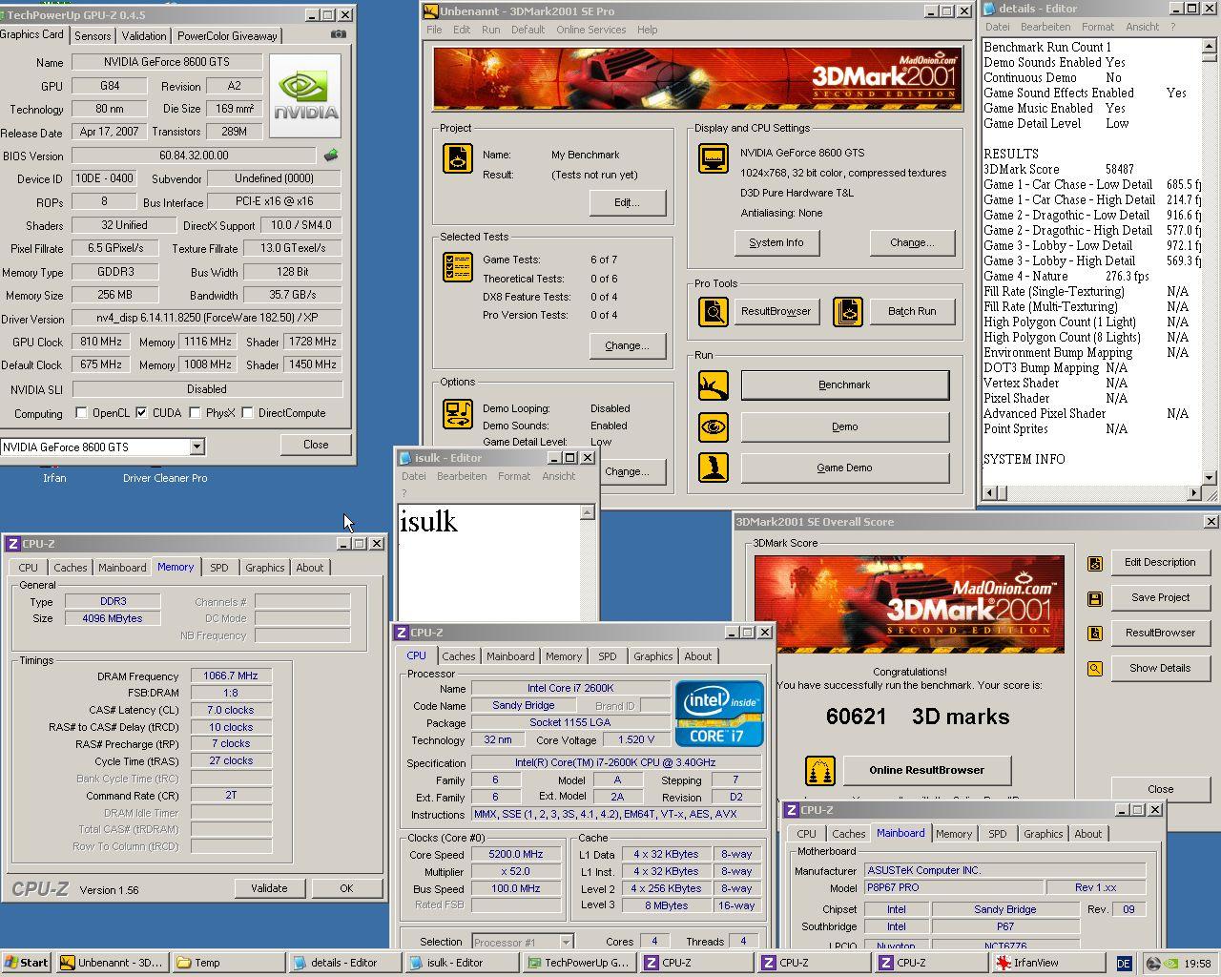Click the GPU-Z Close button
This screenshot has height=977, width=1221.
[x=316, y=445]
